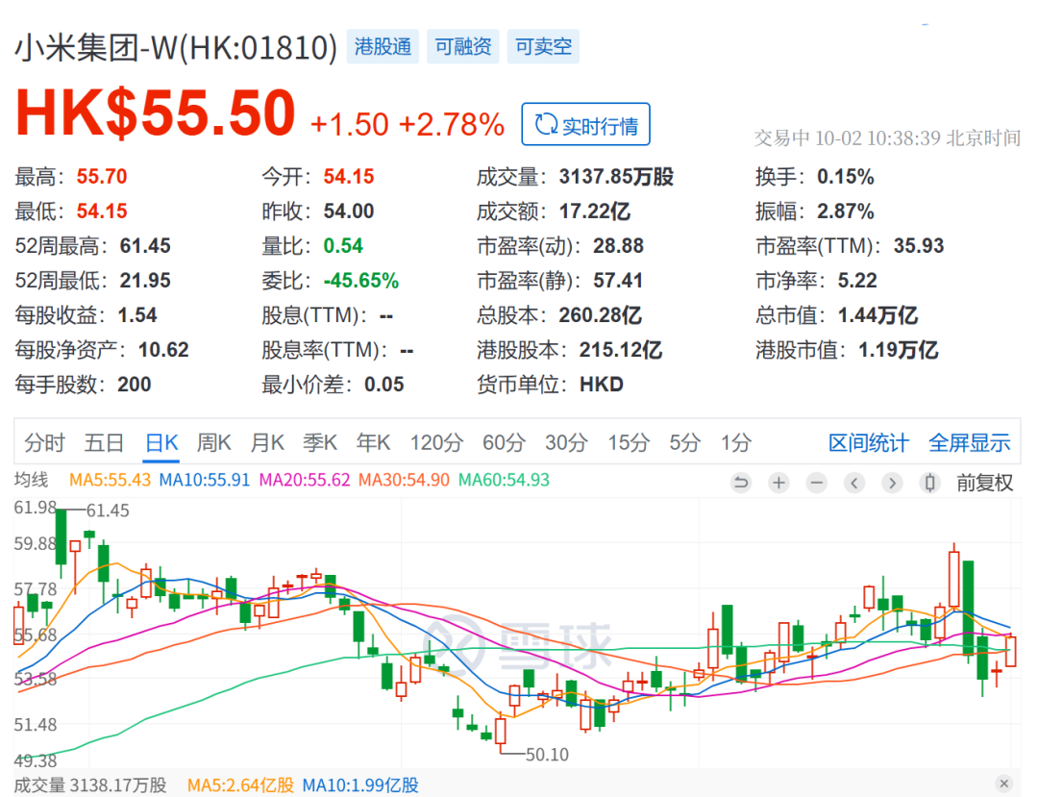Image resolution: width=1038 pixels, height=797 pixels.
Task: Select the 1分 interval tab
Action: pyautogui.click(x=736, y=442)
